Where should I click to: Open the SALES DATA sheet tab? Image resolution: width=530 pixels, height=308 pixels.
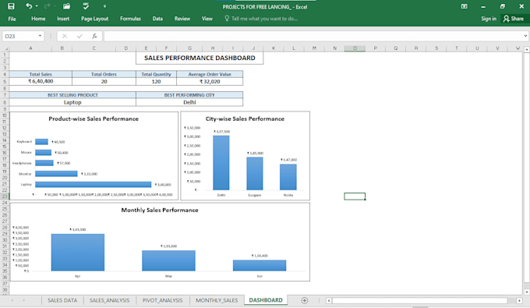pos(62,300)
